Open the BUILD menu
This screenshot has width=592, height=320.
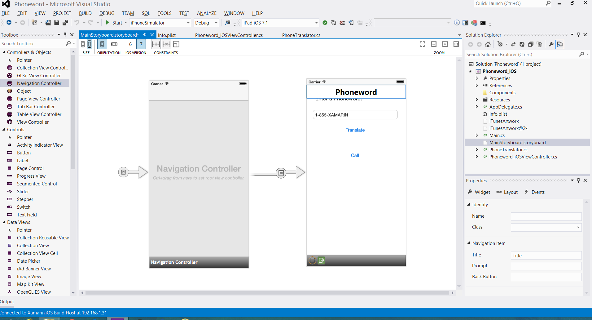[x=85, y=13]
